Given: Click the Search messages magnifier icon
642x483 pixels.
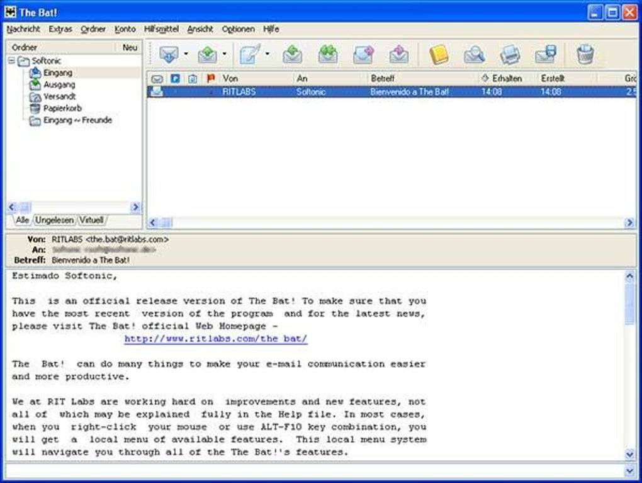Looking at the screenshot, I should tap(475, 55).
